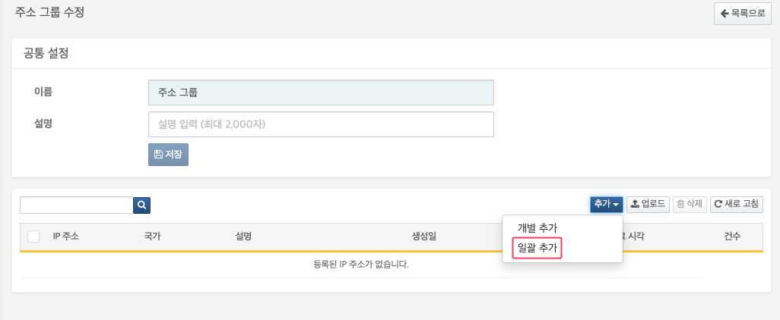Click the 설명 입력 description field

click(321, 124)
